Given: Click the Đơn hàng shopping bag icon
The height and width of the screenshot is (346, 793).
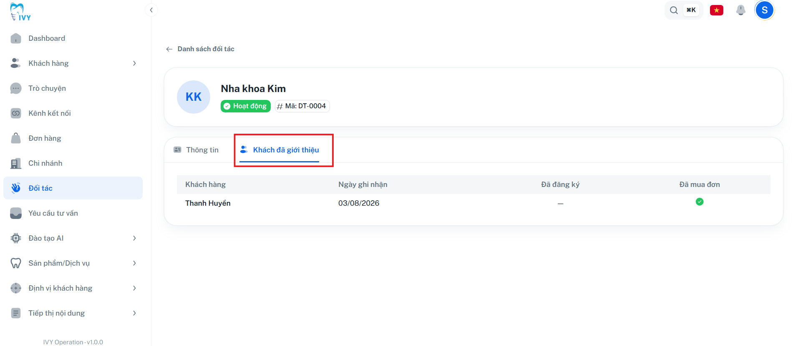Looking at the screenshot, I should click(16, 138).
